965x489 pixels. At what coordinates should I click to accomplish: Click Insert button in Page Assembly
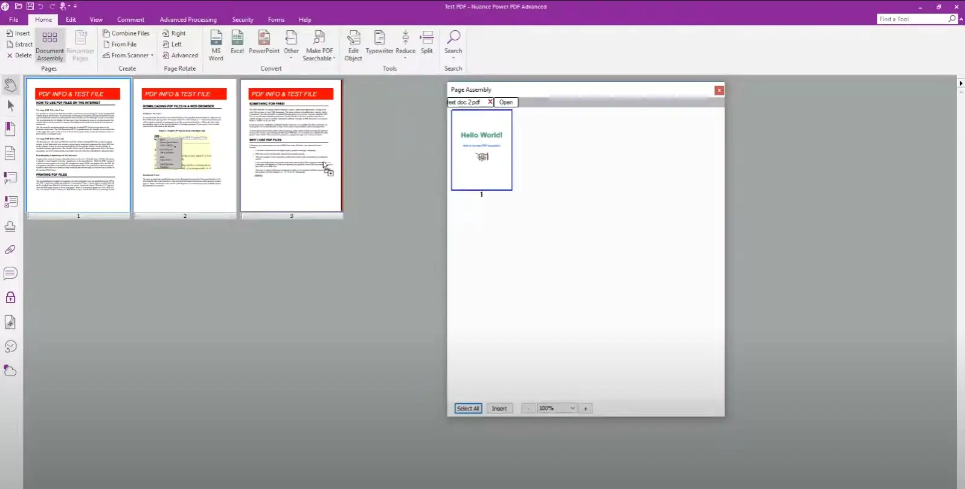pos(499,409)
